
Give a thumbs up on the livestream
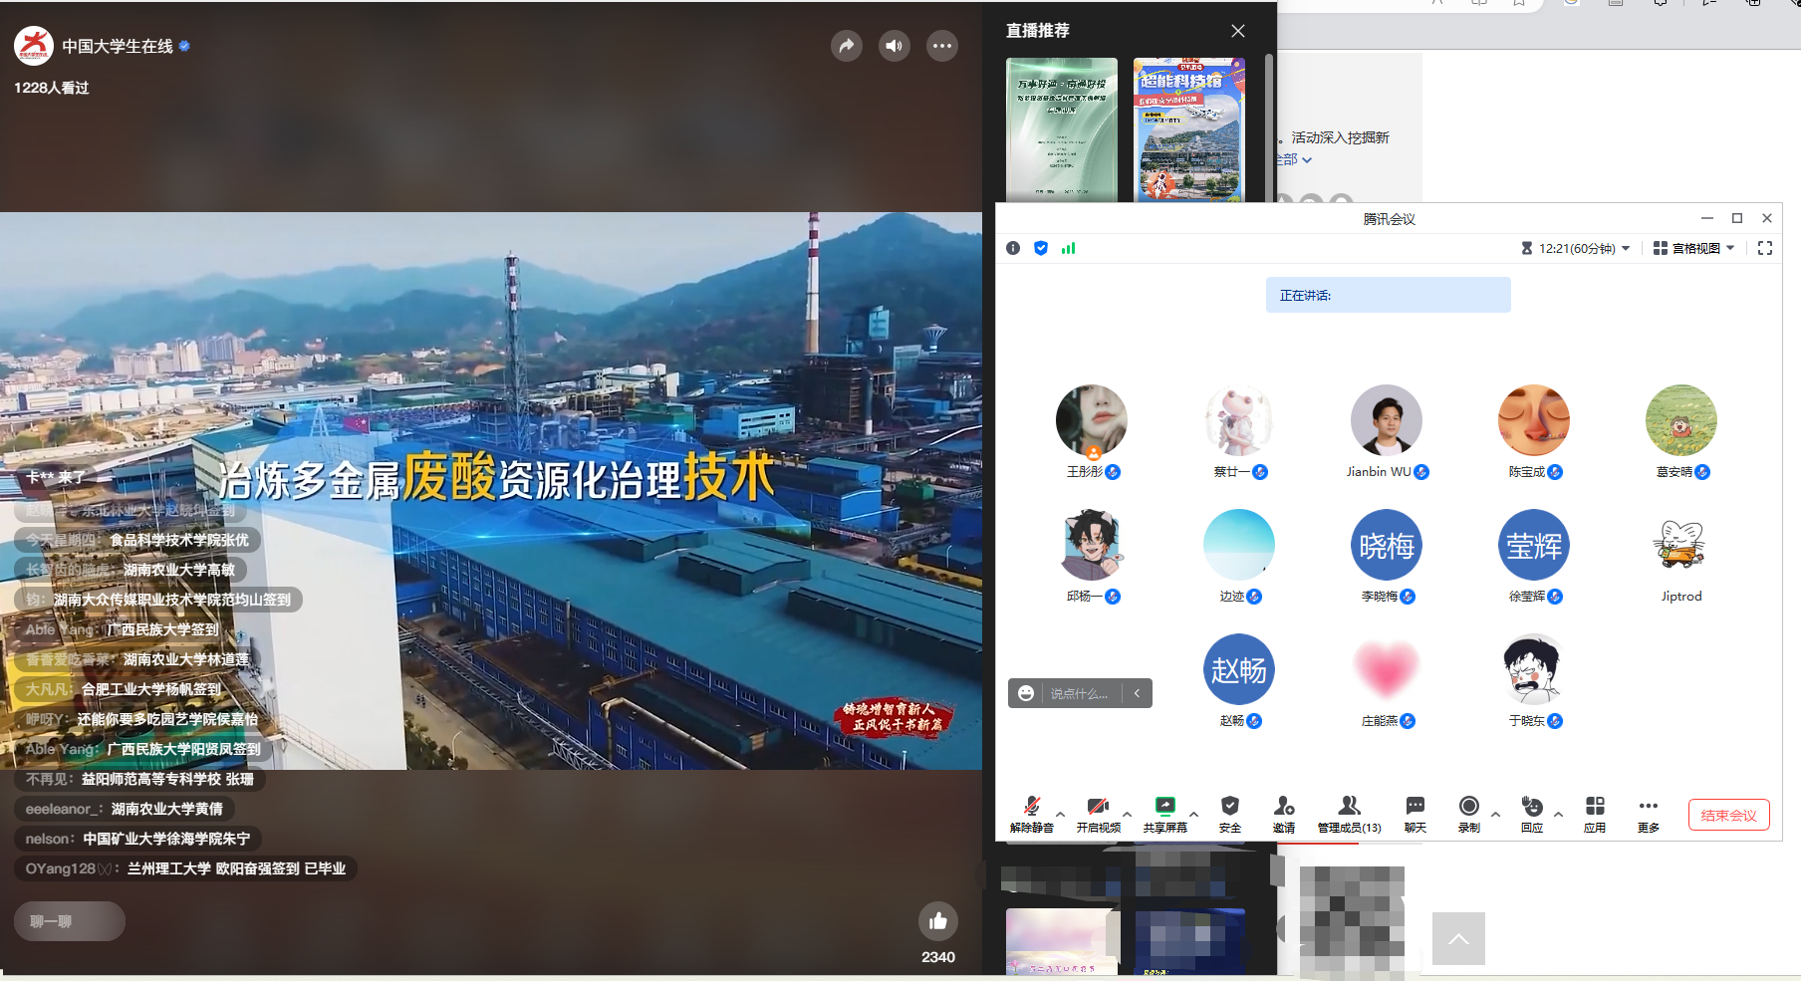click(x=937, y=920)
